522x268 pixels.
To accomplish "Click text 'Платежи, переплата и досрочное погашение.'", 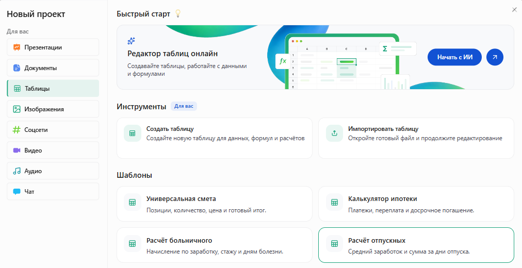I will (x=411, y=210).
